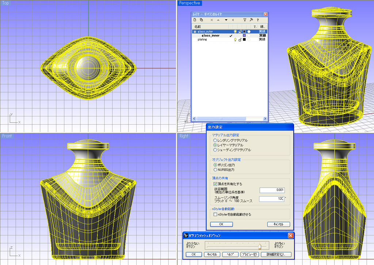The height and width of the screenshot is (265, 374).
Task: Toggle the lock icon on plating layer
Action: [240, 40]
